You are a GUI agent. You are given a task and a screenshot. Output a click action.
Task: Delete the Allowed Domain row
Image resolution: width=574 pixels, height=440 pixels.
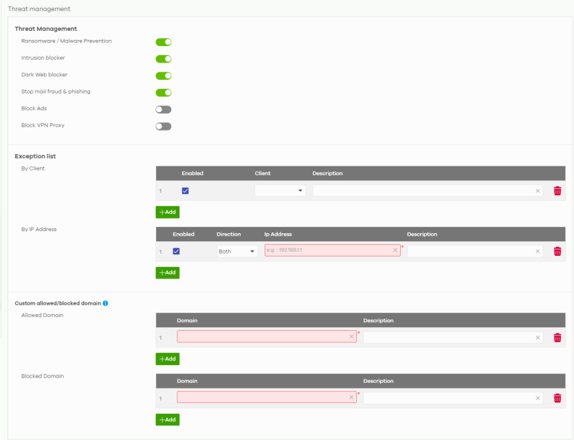pyautogui.click(x=557, y=338)
